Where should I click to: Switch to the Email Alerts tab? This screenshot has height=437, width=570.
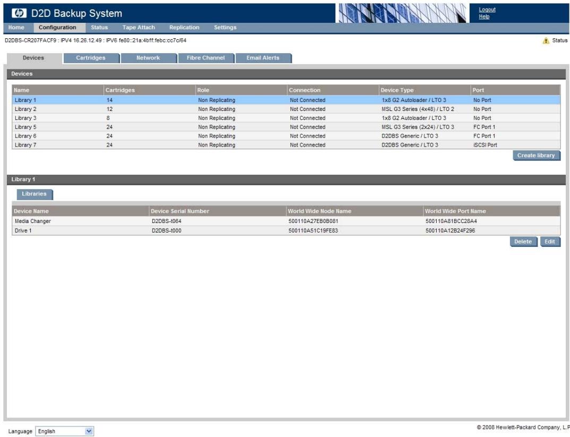[x=263, y=58]
